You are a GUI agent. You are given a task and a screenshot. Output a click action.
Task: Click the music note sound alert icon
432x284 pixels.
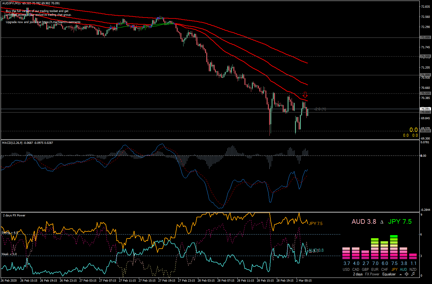pyautogui.click(x=413, y=274)
